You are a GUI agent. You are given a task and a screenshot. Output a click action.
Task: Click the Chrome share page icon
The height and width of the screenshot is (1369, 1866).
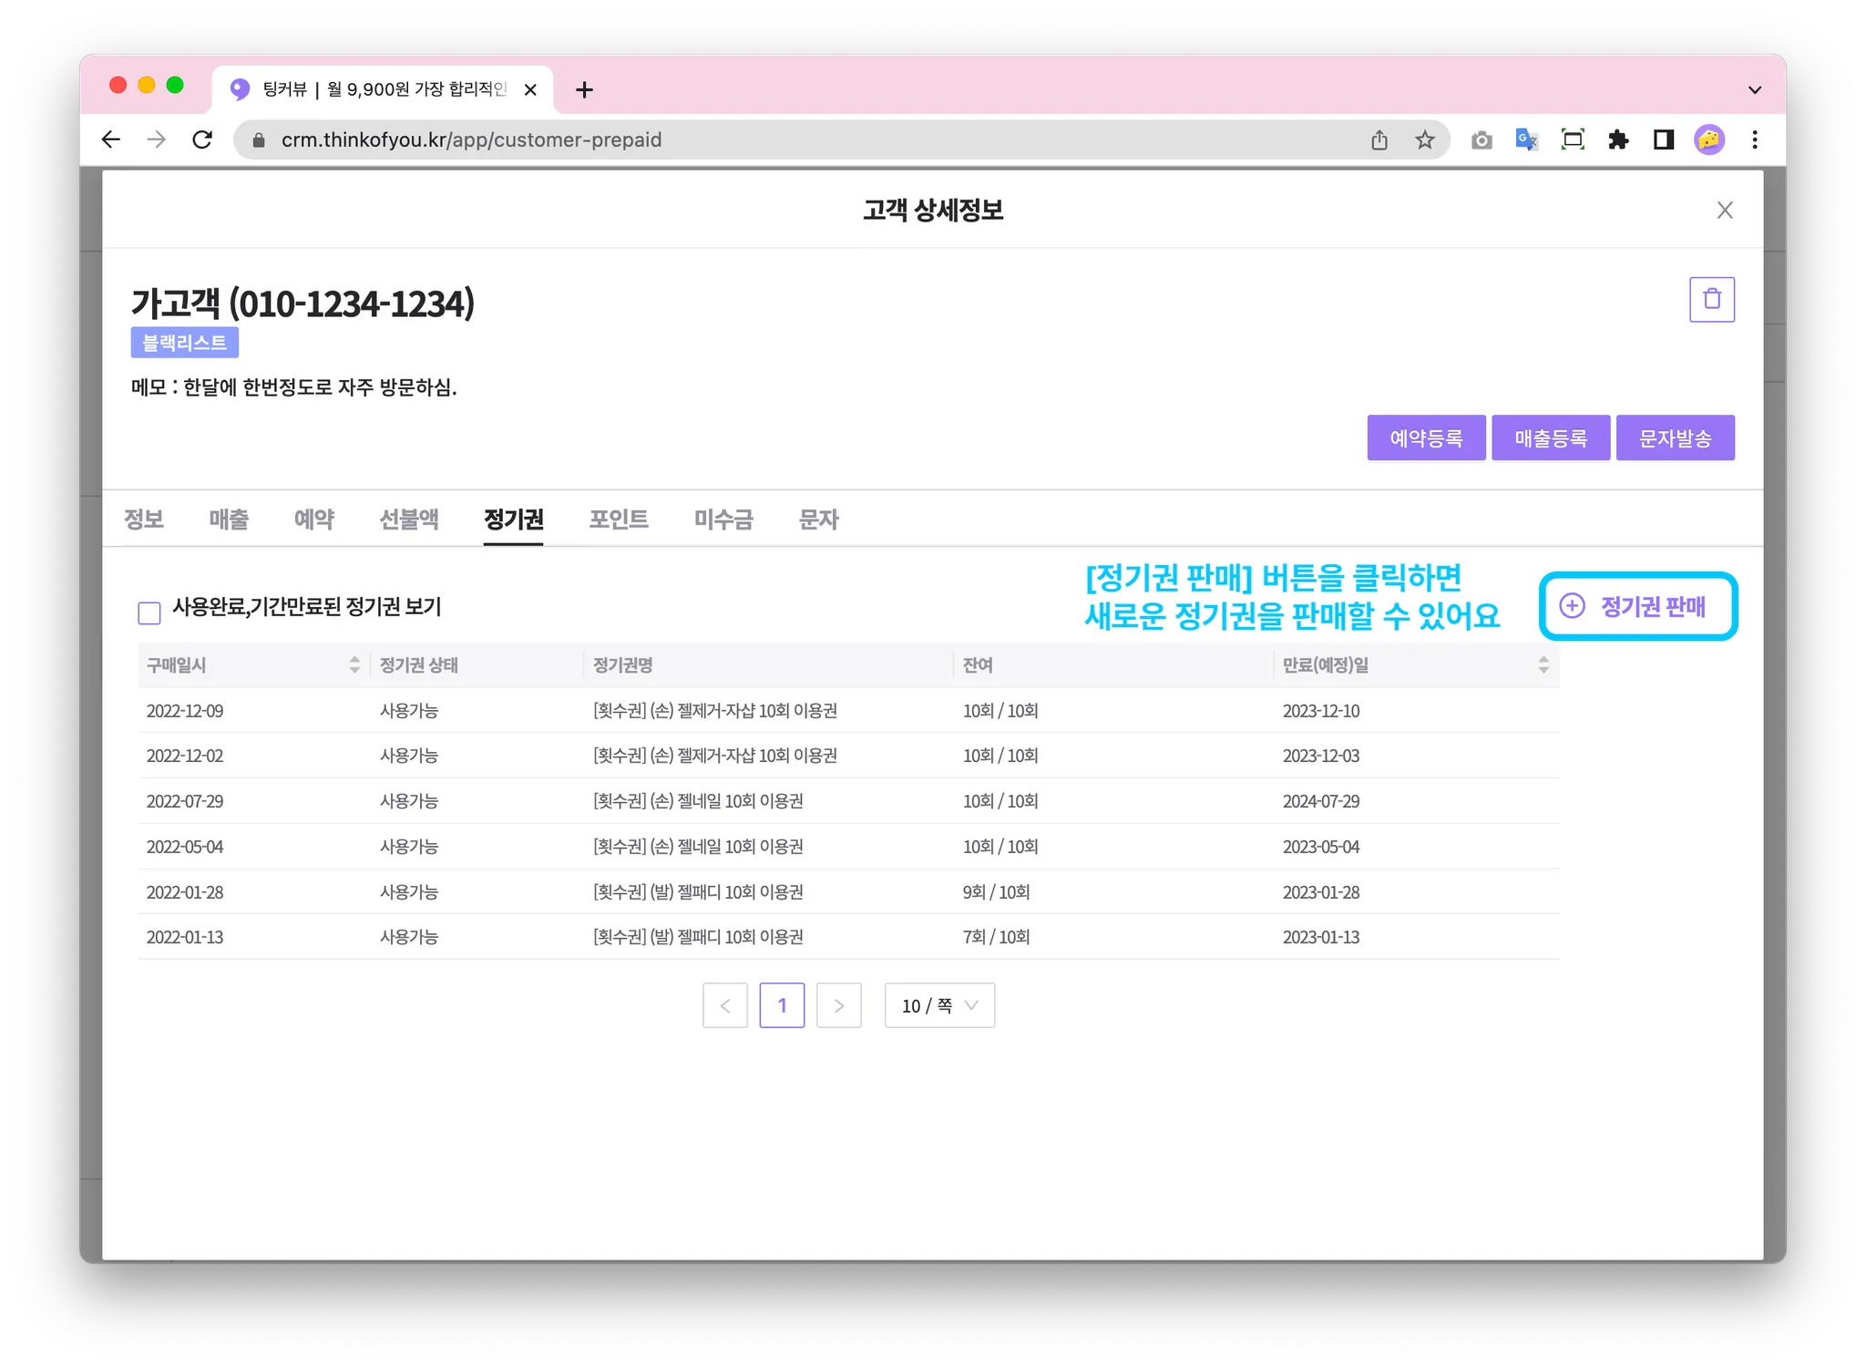tap(1379, 139)
